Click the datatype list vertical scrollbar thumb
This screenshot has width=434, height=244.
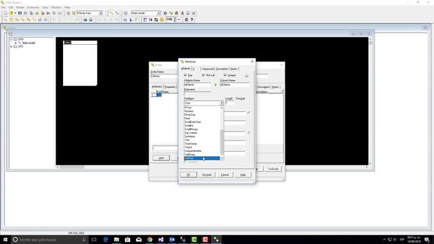[222, 141]
